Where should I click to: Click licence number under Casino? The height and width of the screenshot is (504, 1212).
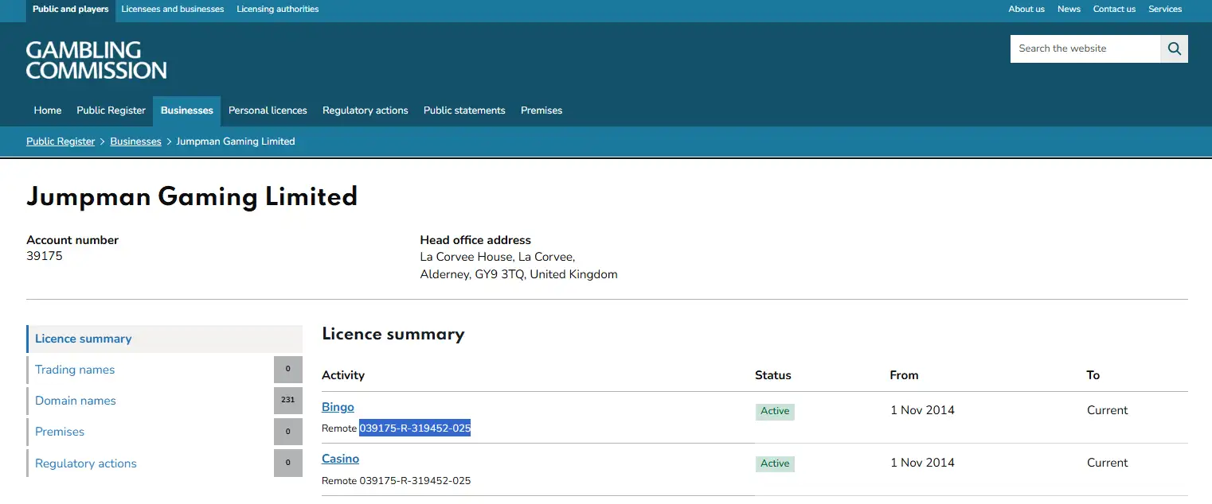click(415, 481)
